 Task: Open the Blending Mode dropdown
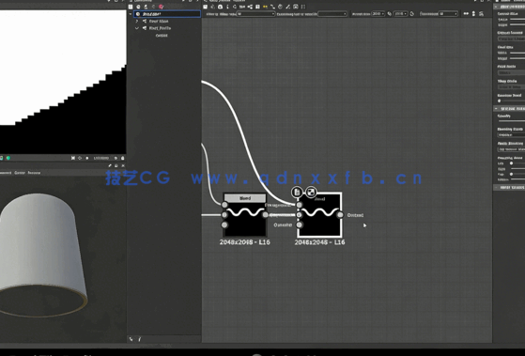(511, 135)
